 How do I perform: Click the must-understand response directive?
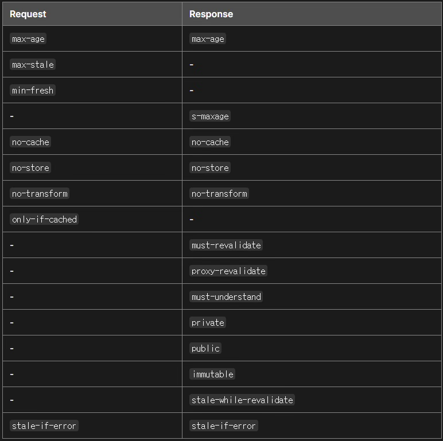point(226,296)
